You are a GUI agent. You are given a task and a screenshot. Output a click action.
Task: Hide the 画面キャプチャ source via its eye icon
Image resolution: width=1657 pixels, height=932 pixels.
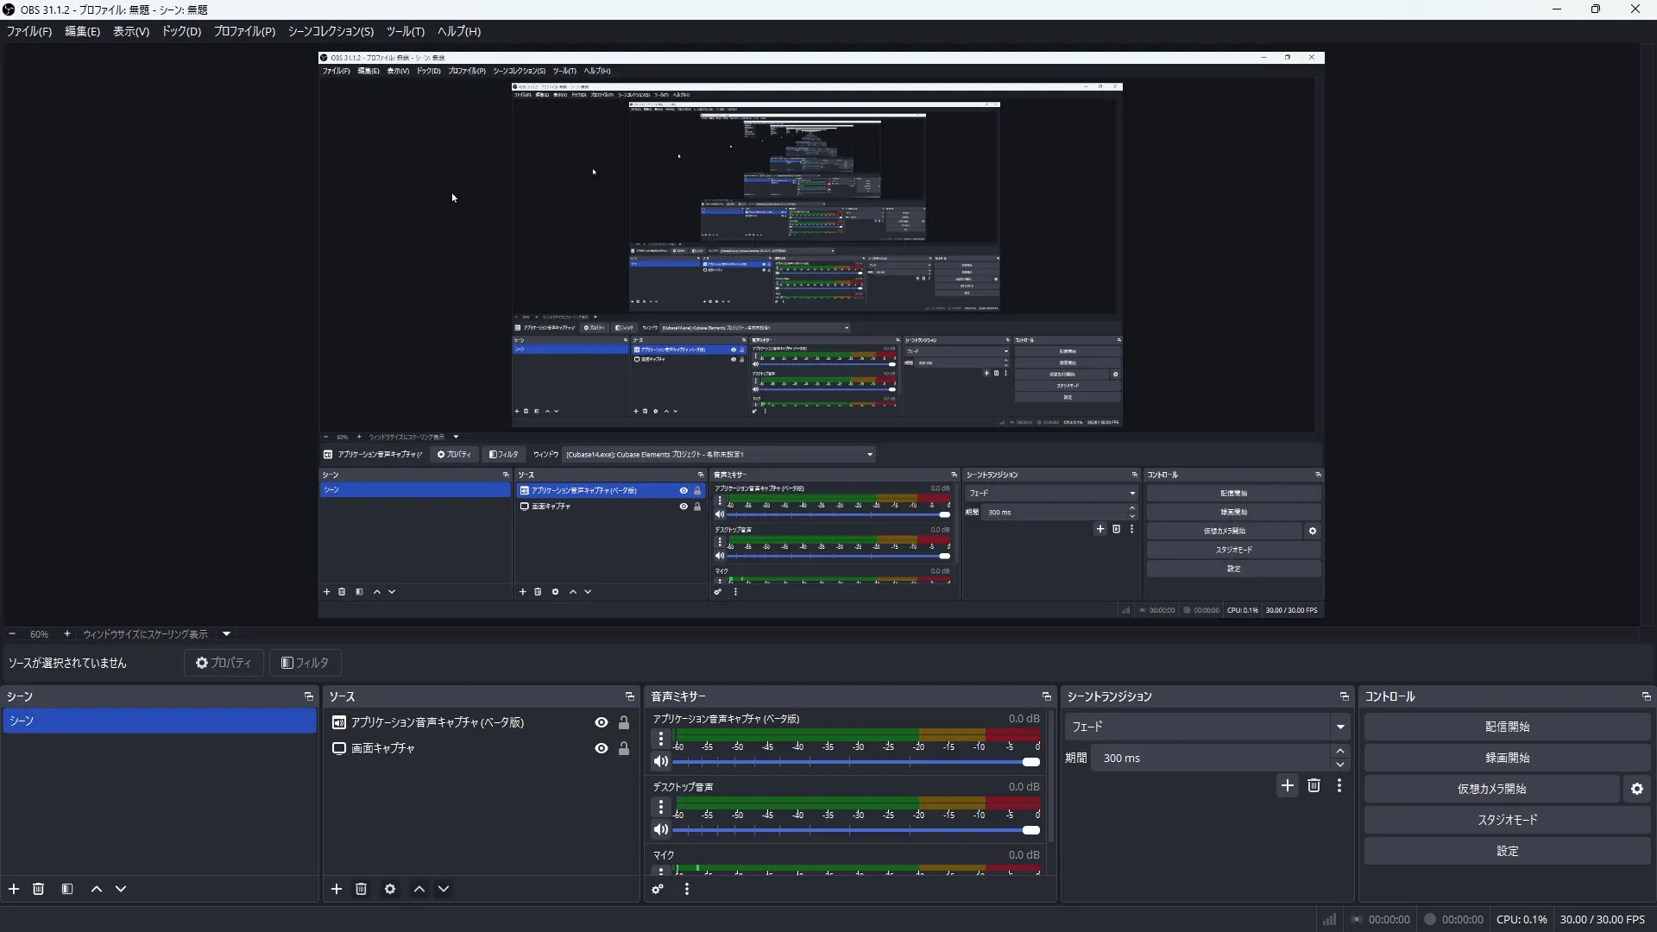tap(602, 748)
